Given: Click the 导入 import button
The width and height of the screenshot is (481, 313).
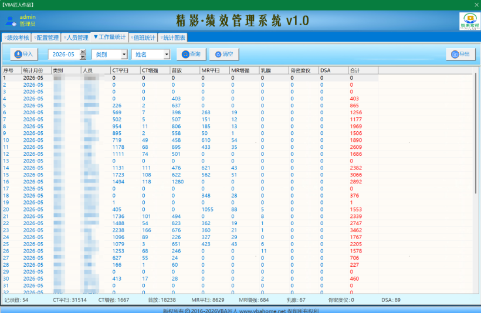Looking at the screenshot, I should coord(24,55).
